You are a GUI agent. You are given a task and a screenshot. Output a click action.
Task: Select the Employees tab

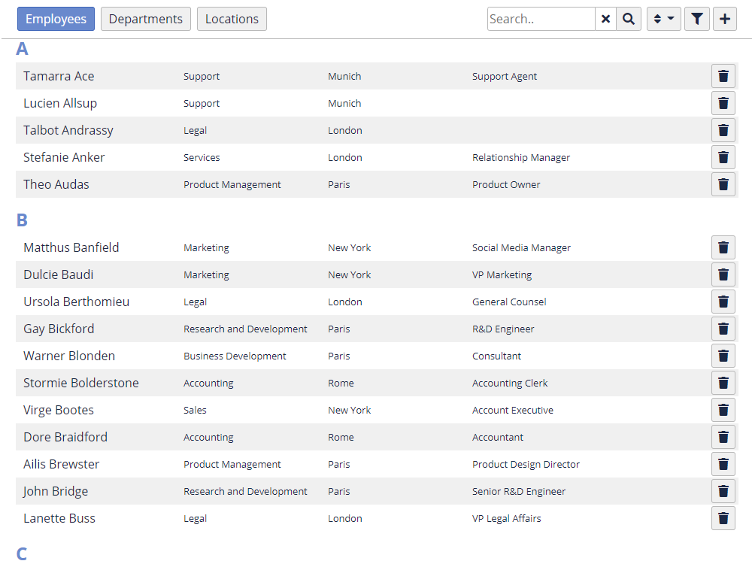(x=56, y=19)
